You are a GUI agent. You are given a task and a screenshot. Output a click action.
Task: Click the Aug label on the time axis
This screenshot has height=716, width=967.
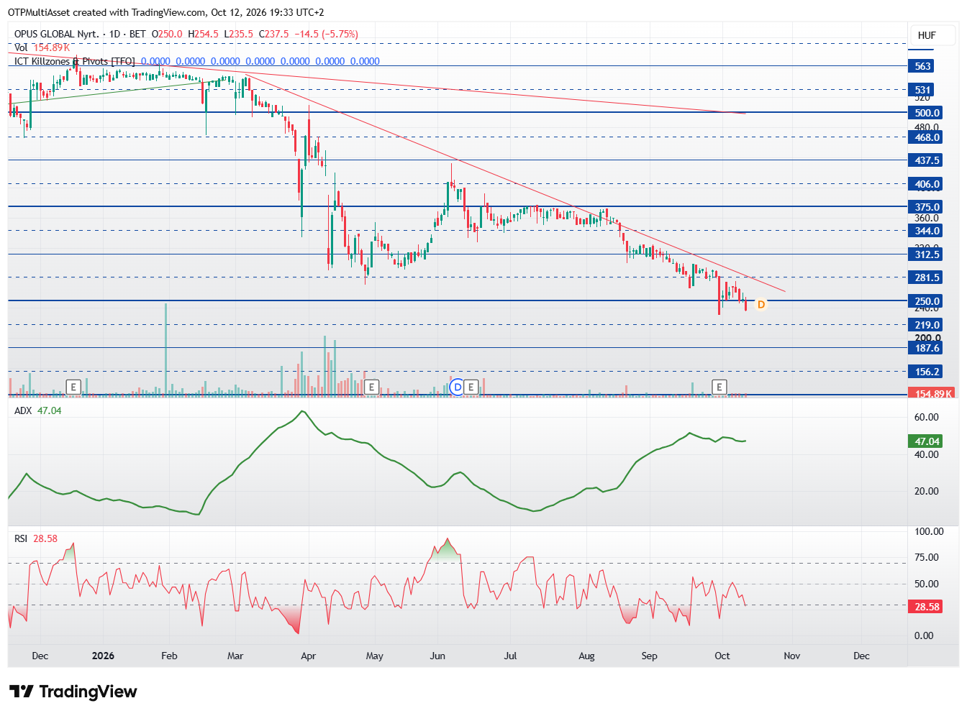[x=586, y=656]
